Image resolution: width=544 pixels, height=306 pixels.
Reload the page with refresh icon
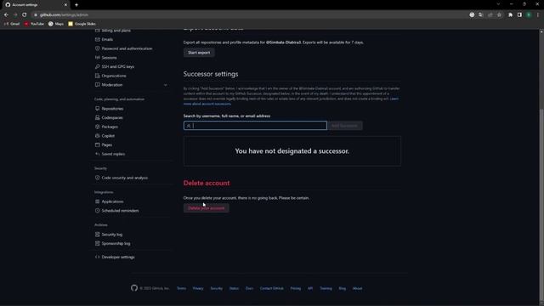click(24, 15)
